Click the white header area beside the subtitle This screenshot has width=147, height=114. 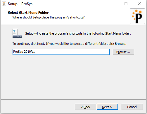tap(107, 17)
